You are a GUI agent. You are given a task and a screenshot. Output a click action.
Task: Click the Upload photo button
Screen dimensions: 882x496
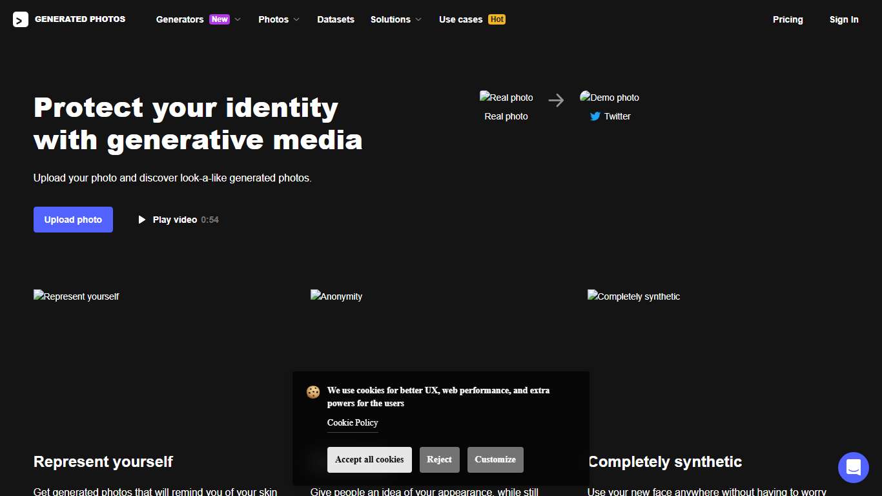(73, 220)
